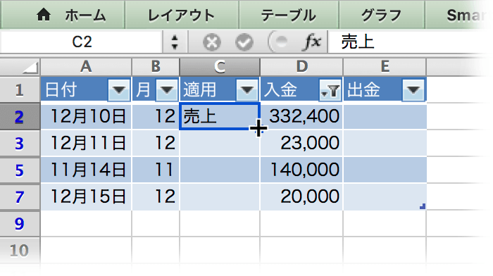Viewport: 493px width, 276px height.
Task: Click the 適用 header cell text
Action: point(200,90)
